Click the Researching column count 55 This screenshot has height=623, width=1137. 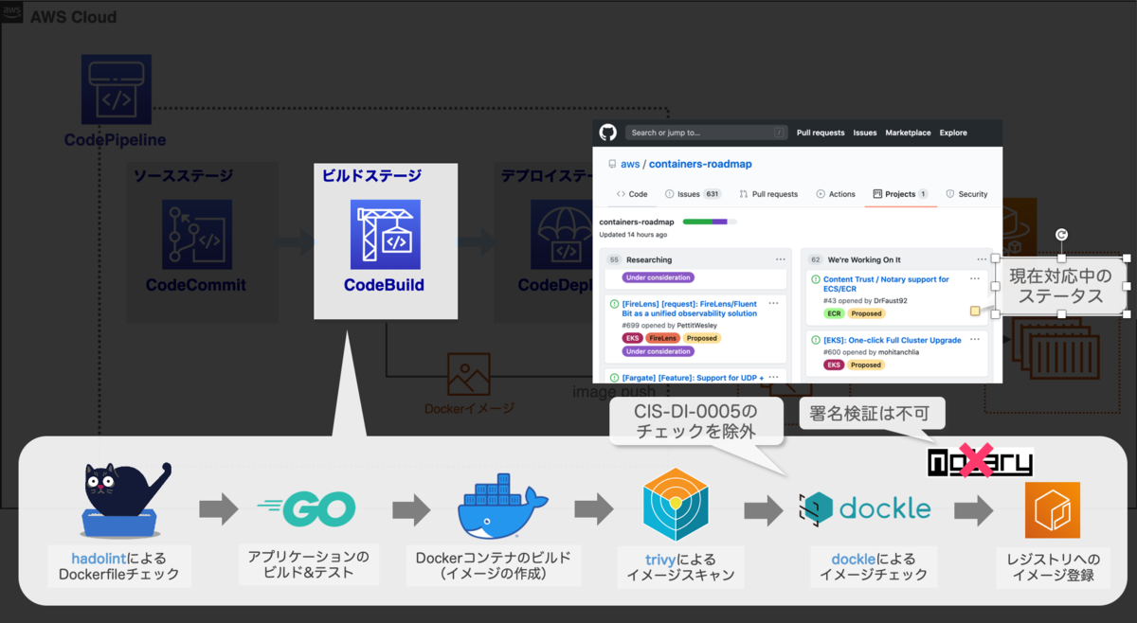(x=614, y=259)
